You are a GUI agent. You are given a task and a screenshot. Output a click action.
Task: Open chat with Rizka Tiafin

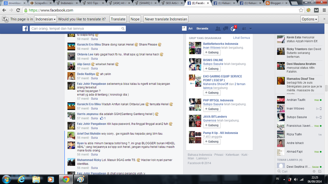[x=299, y=134]
